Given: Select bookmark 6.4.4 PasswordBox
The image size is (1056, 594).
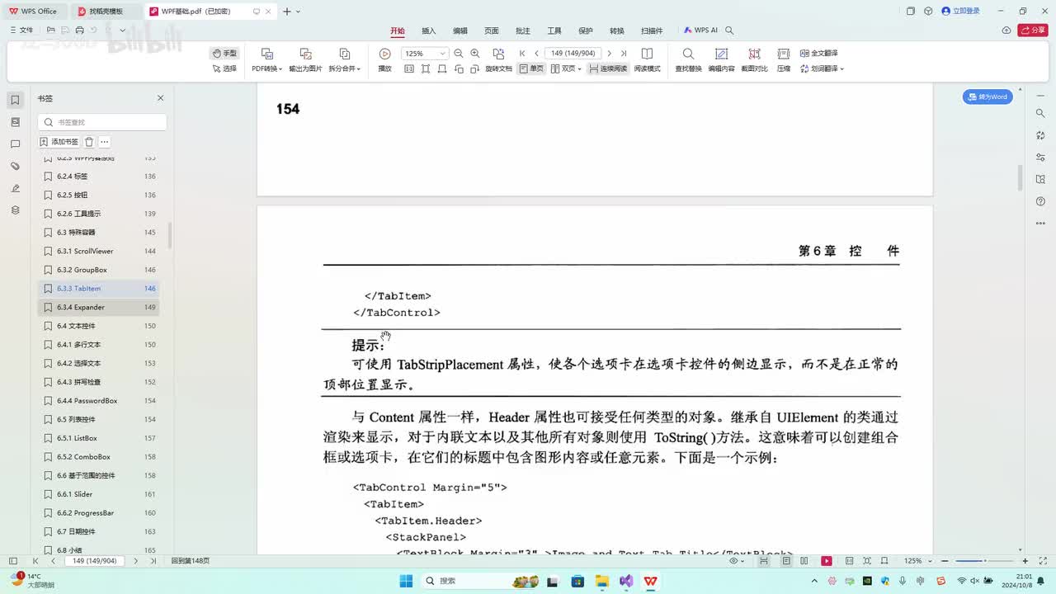Looking at the screenshot, I should [98, 401].
